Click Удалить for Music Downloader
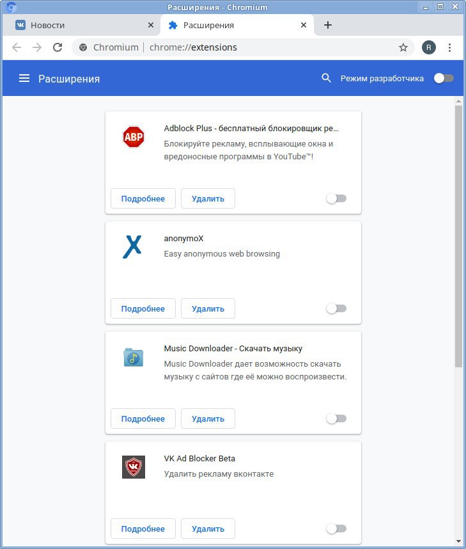The width and height of the screenshot is (466, 549). (208, 418)
